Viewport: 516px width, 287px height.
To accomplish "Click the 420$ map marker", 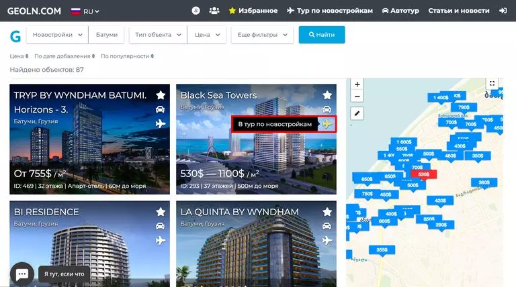I will pyautogui.click(x=440, y=200).
